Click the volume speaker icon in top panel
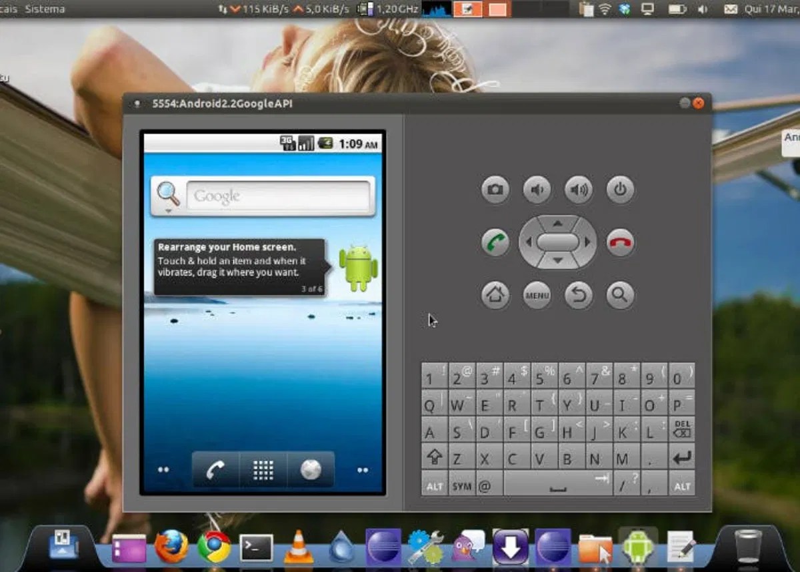Image resolution: width=800 pixels, height=572 pixels. click(x=703, y=9)
